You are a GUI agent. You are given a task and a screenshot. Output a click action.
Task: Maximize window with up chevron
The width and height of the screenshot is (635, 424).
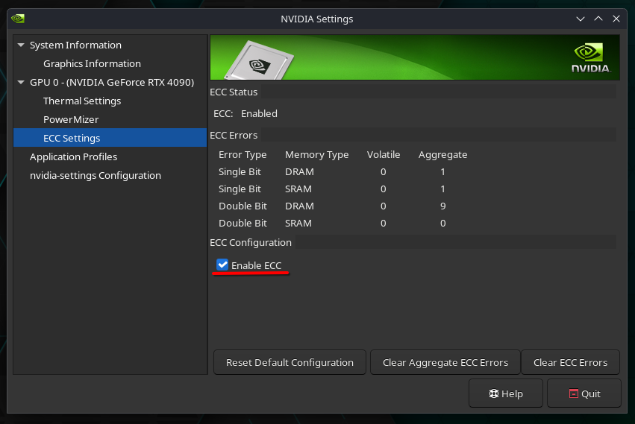598,19
